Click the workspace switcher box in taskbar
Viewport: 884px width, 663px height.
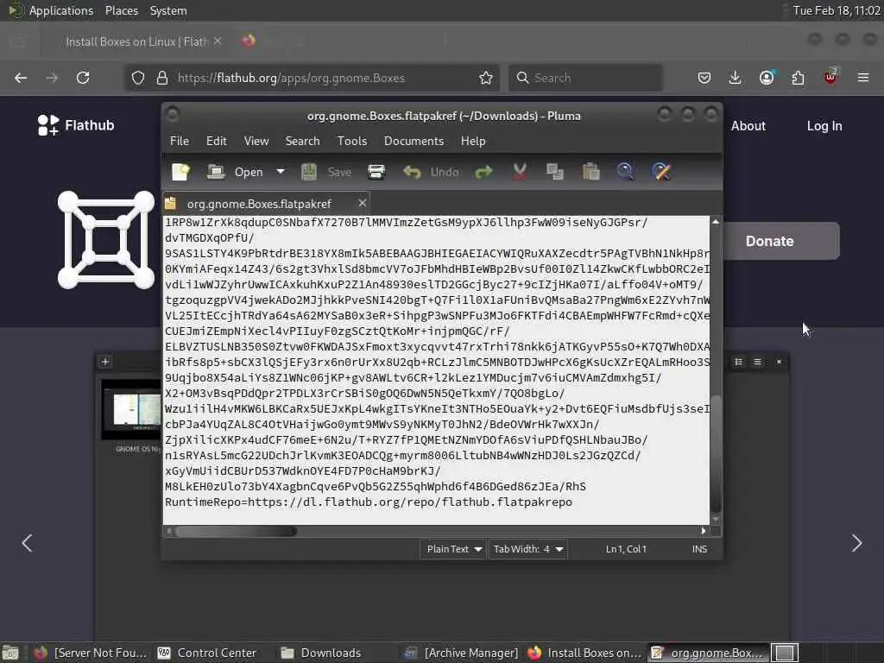(x=784, y=653)
